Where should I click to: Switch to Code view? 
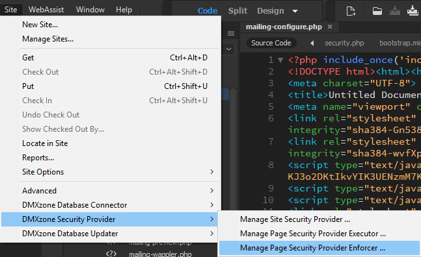click(208, 10)
